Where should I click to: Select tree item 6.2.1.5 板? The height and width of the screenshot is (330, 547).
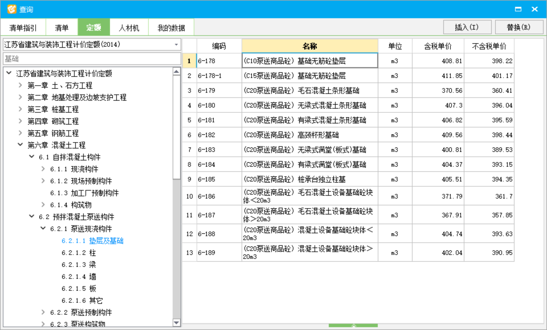point(79,289)
